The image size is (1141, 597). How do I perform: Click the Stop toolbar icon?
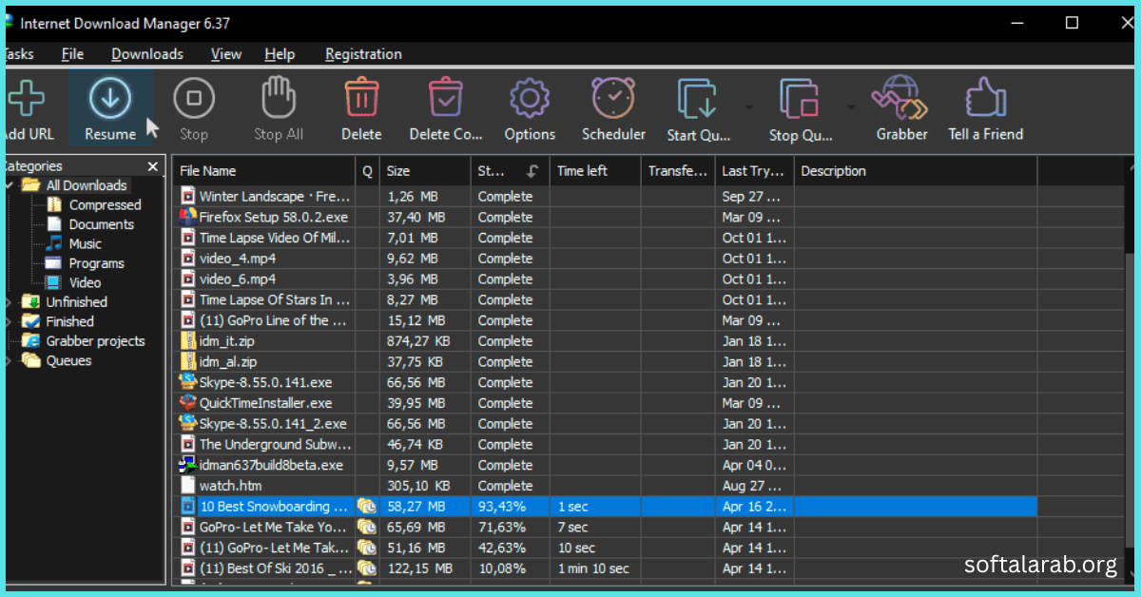(x=194, y=98)
